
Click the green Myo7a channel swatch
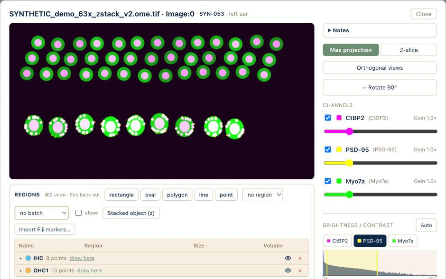pyautogui.click(x=339, y=181)
